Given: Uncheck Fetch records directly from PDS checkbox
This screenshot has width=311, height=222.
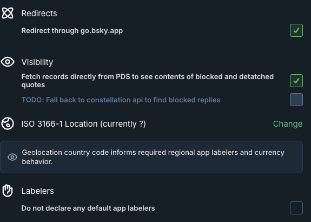Looking at the screenshot, I should click(296, 81).
